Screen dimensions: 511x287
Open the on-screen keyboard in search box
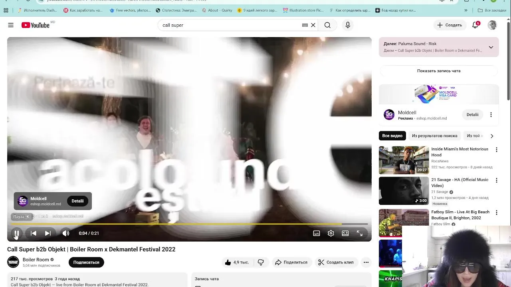coord(305,25)
